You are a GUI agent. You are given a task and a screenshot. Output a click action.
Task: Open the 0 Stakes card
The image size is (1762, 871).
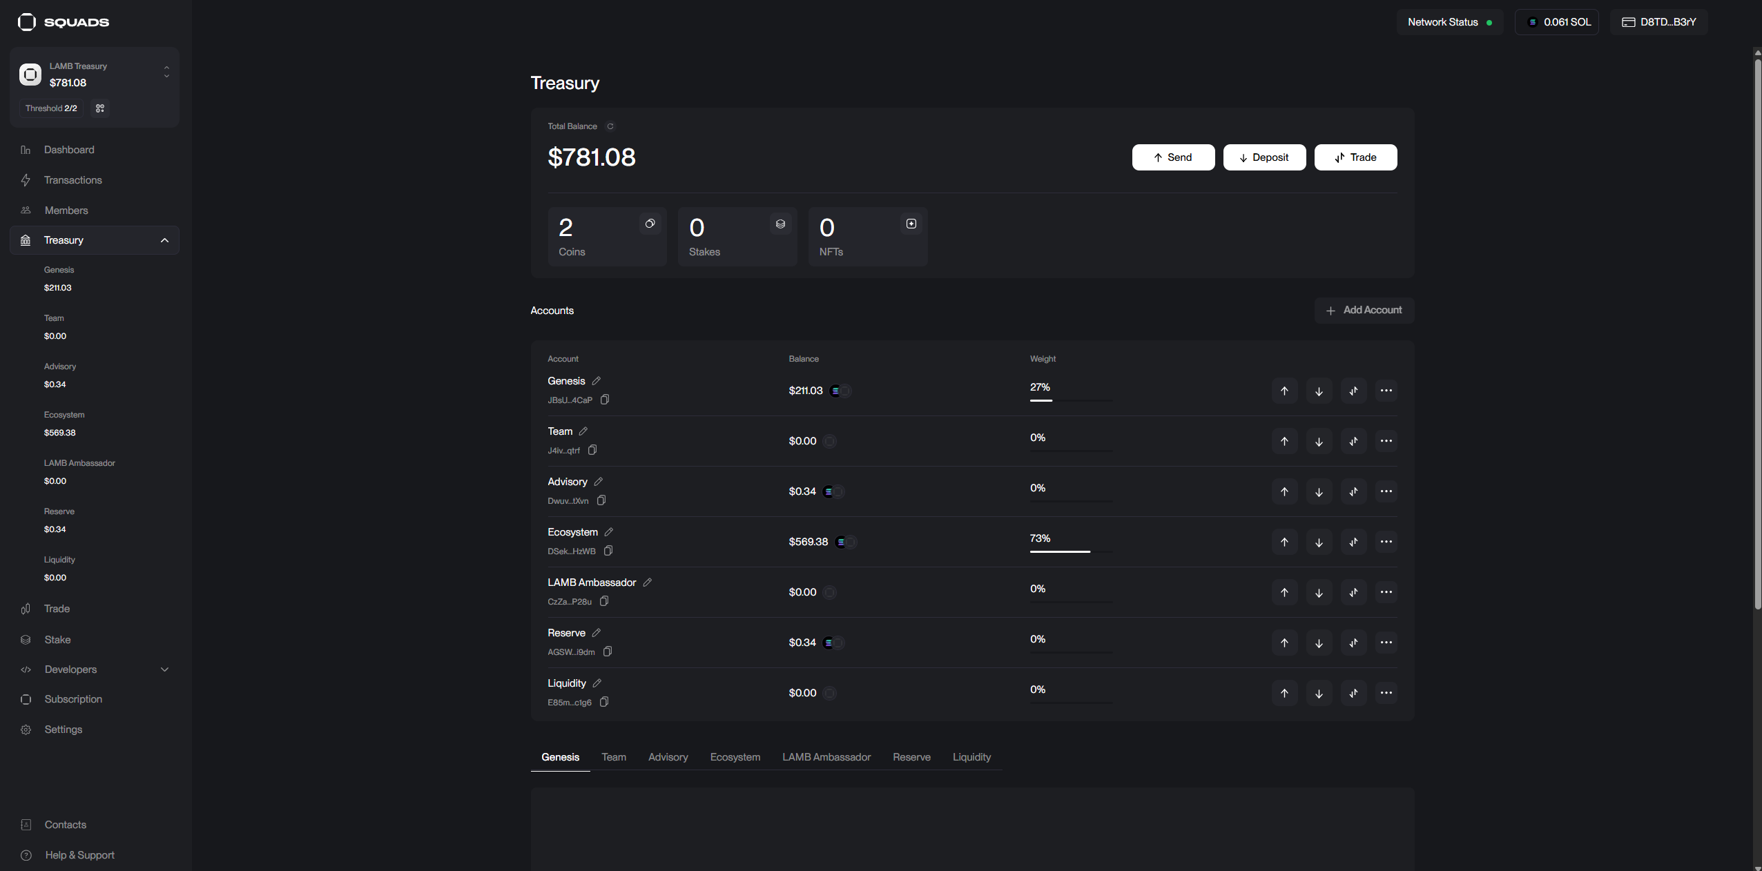(x=737, y=237)
